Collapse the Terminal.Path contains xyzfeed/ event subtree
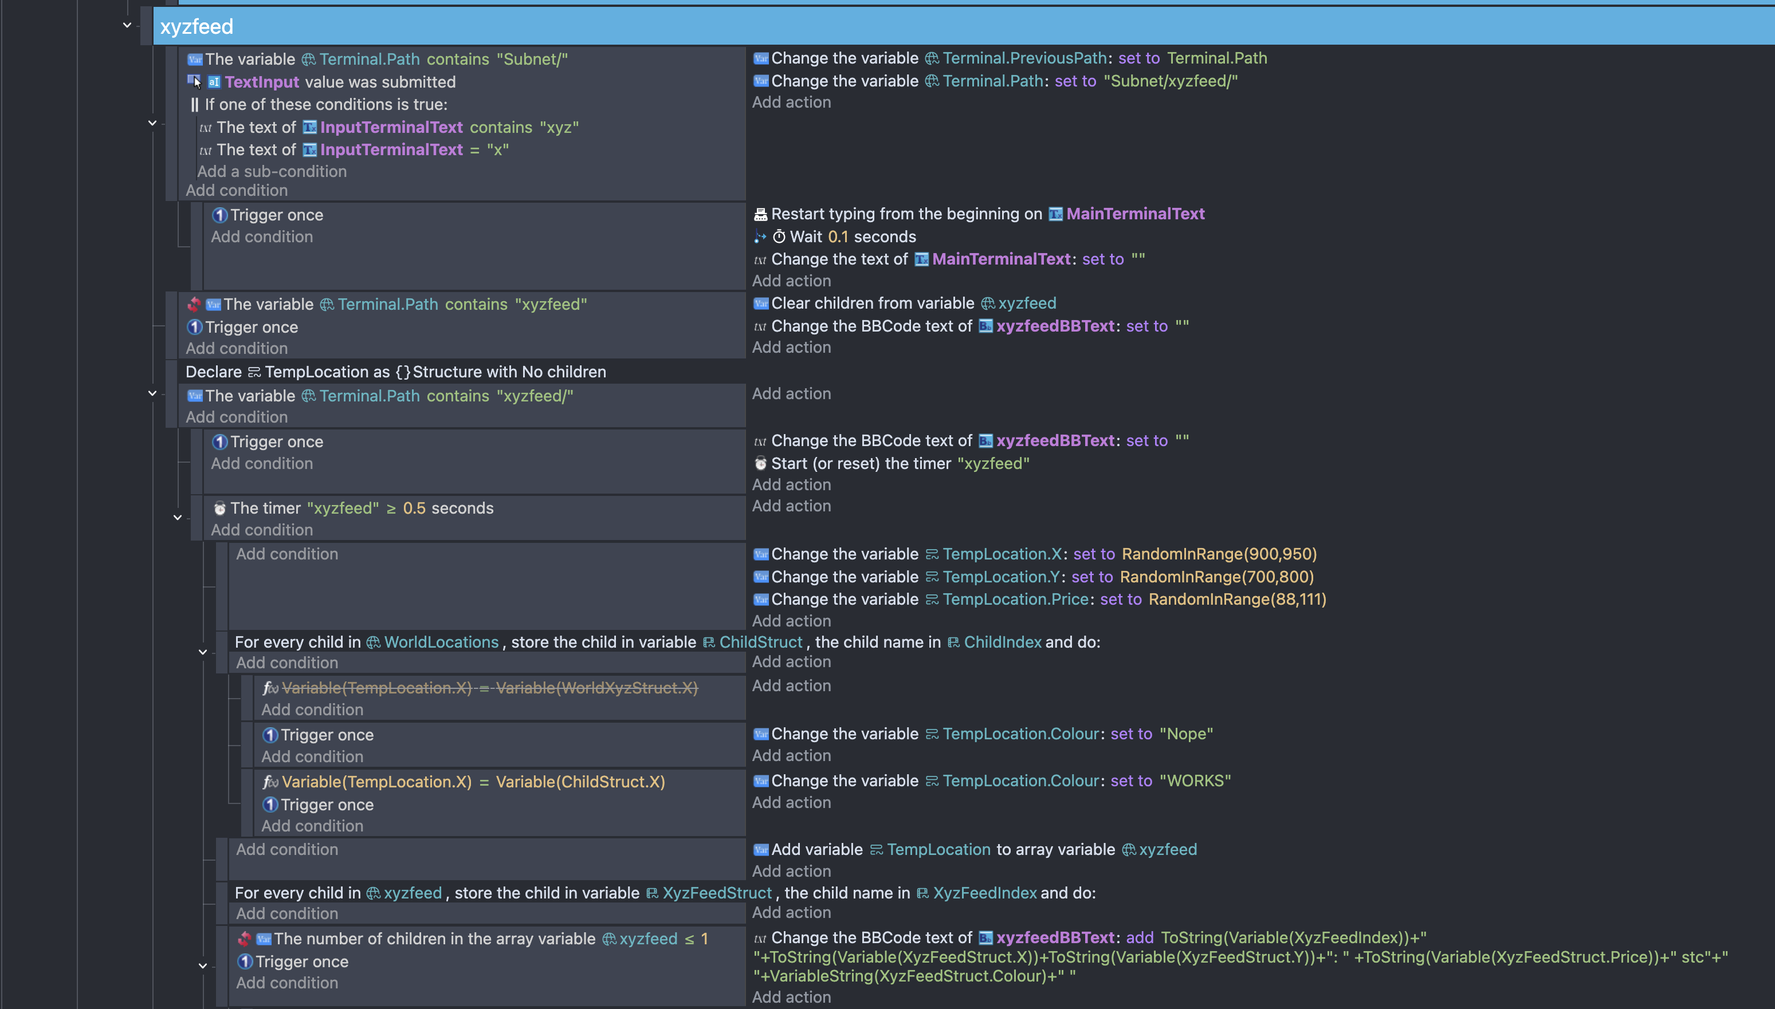The height and width of the screenshot is (1009, 1775). [x=152, y=393]
